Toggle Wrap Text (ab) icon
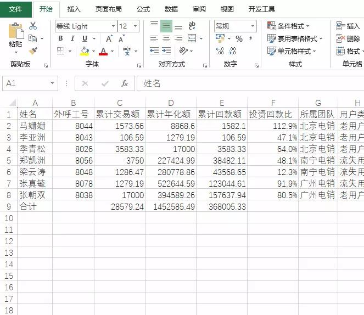Screen dimensions: 364x315 pyautogui.click(x=192, y=26)
